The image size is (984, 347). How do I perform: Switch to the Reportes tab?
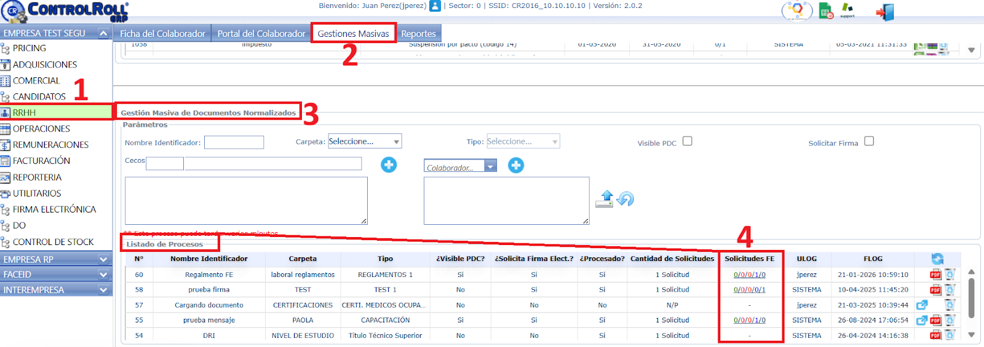click(x=418, y=34)
